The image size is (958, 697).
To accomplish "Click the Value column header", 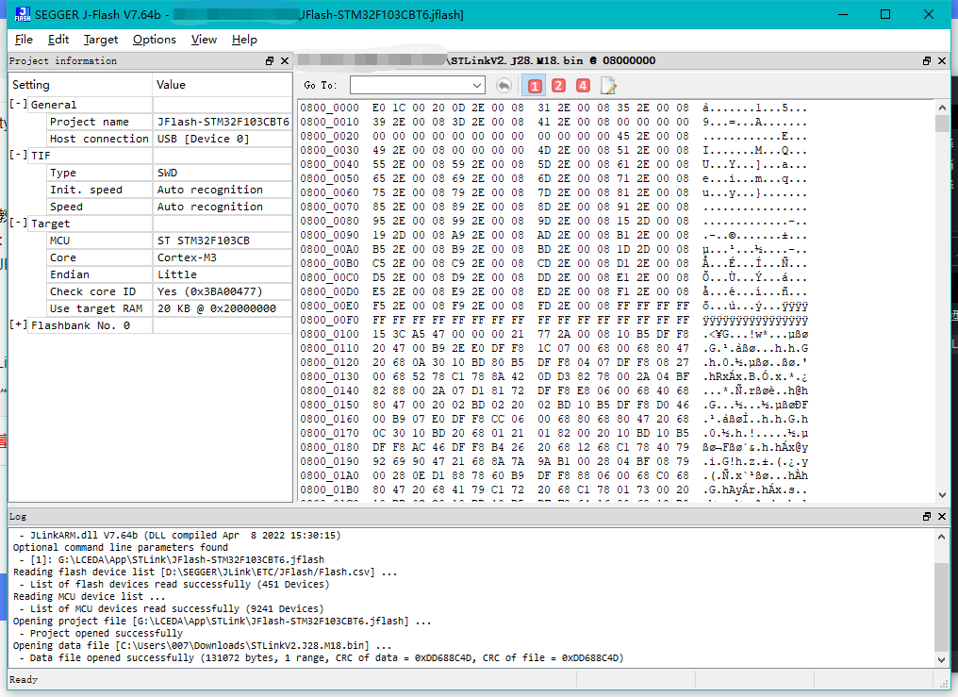I will (x=223, y=84).
